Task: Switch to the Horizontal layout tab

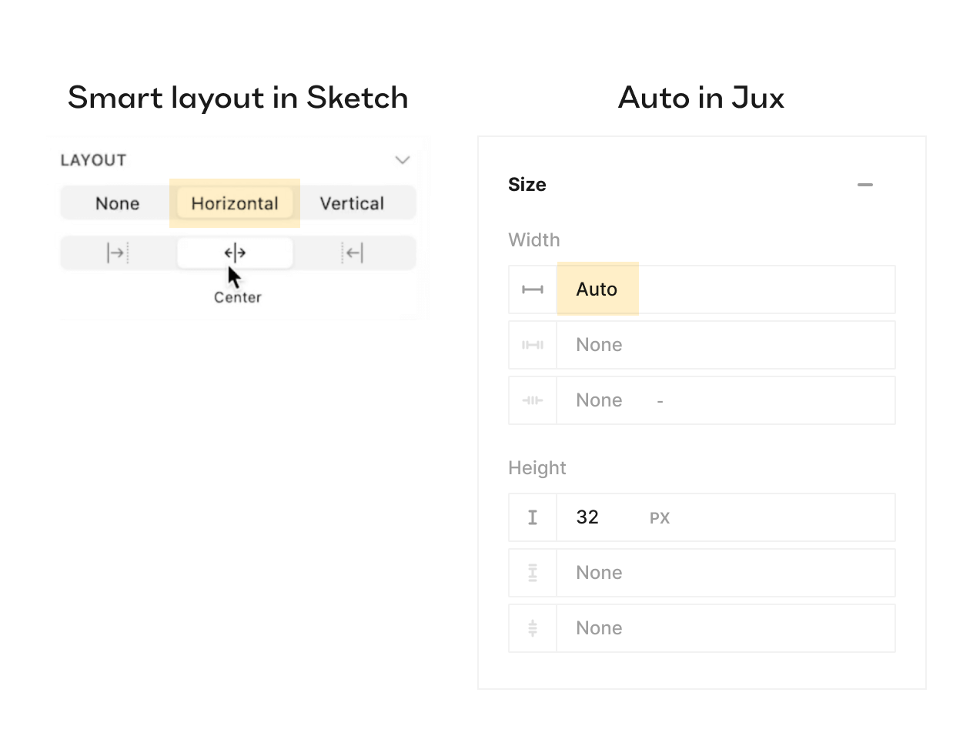Action: pos(234,203)
